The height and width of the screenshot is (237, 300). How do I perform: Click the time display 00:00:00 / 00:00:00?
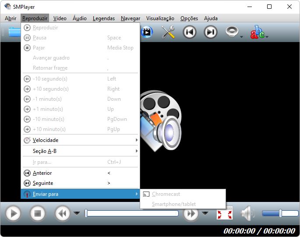[x=259, y=231]
